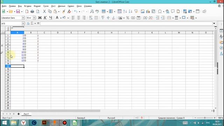Toggle align right button
The image size is (224, 126).
point(84,18)
